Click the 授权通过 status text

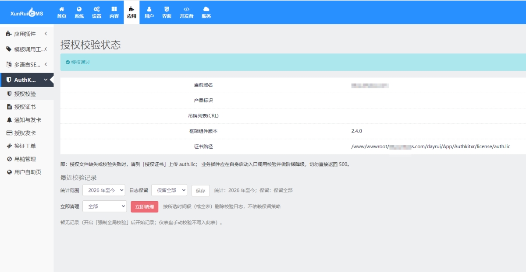click(x=81, y=63)
